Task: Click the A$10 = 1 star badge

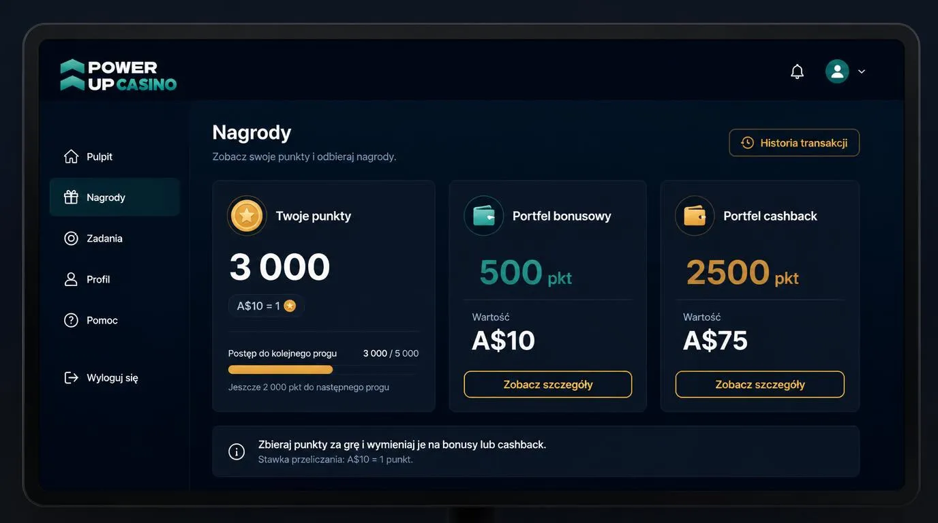Action: 267,306
